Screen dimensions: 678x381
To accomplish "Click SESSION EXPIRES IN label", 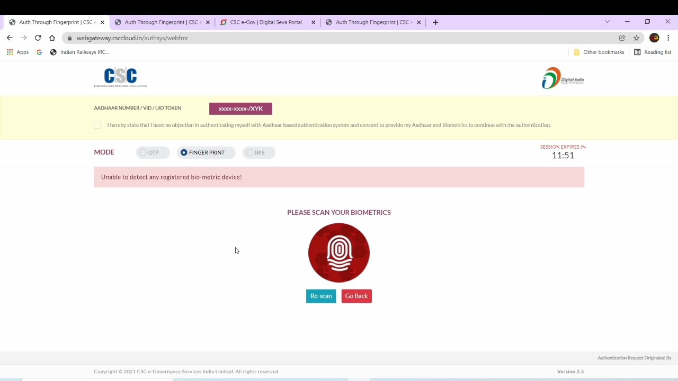I will pyautogui.click(x=563, y=147).
